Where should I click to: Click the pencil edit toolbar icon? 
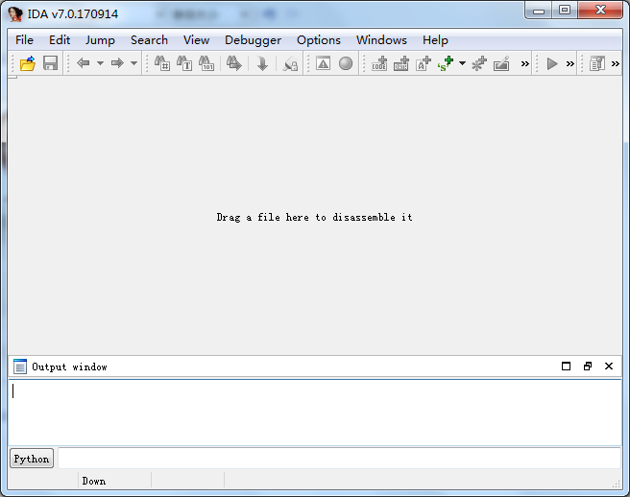[x=501, y=63]
